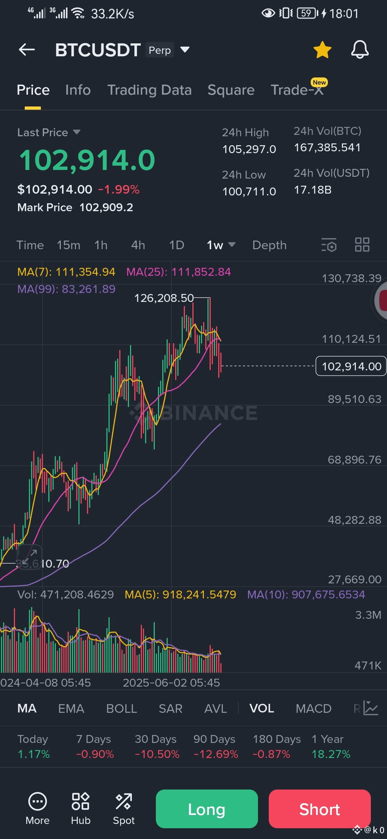Tap the red floating side button
Viewport: 387px width, 839px height.
point(380,300)
